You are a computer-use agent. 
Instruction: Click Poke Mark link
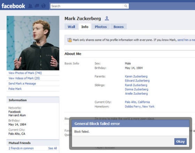(x=15, y=89)
